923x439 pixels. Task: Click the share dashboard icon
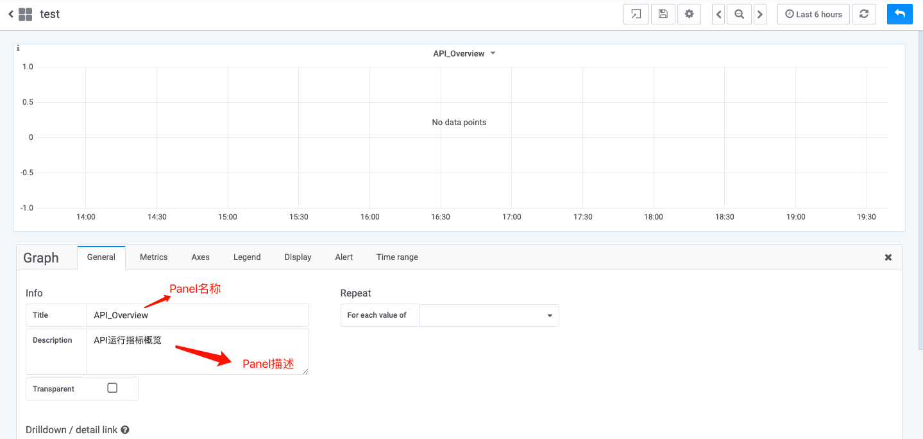coord(636,14)
